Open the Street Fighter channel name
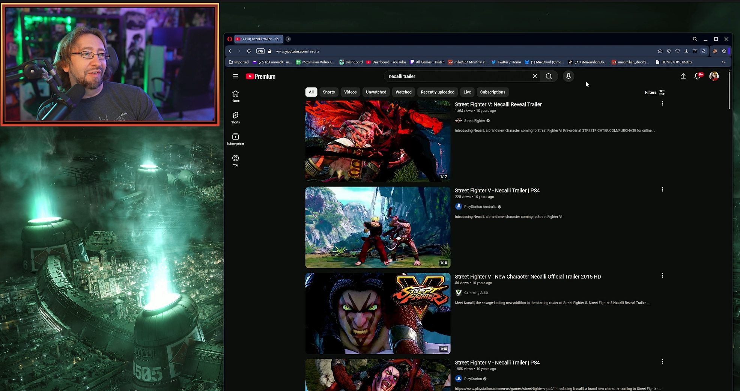Viewport: 740px width, 391px height. [x=475, y=121]
